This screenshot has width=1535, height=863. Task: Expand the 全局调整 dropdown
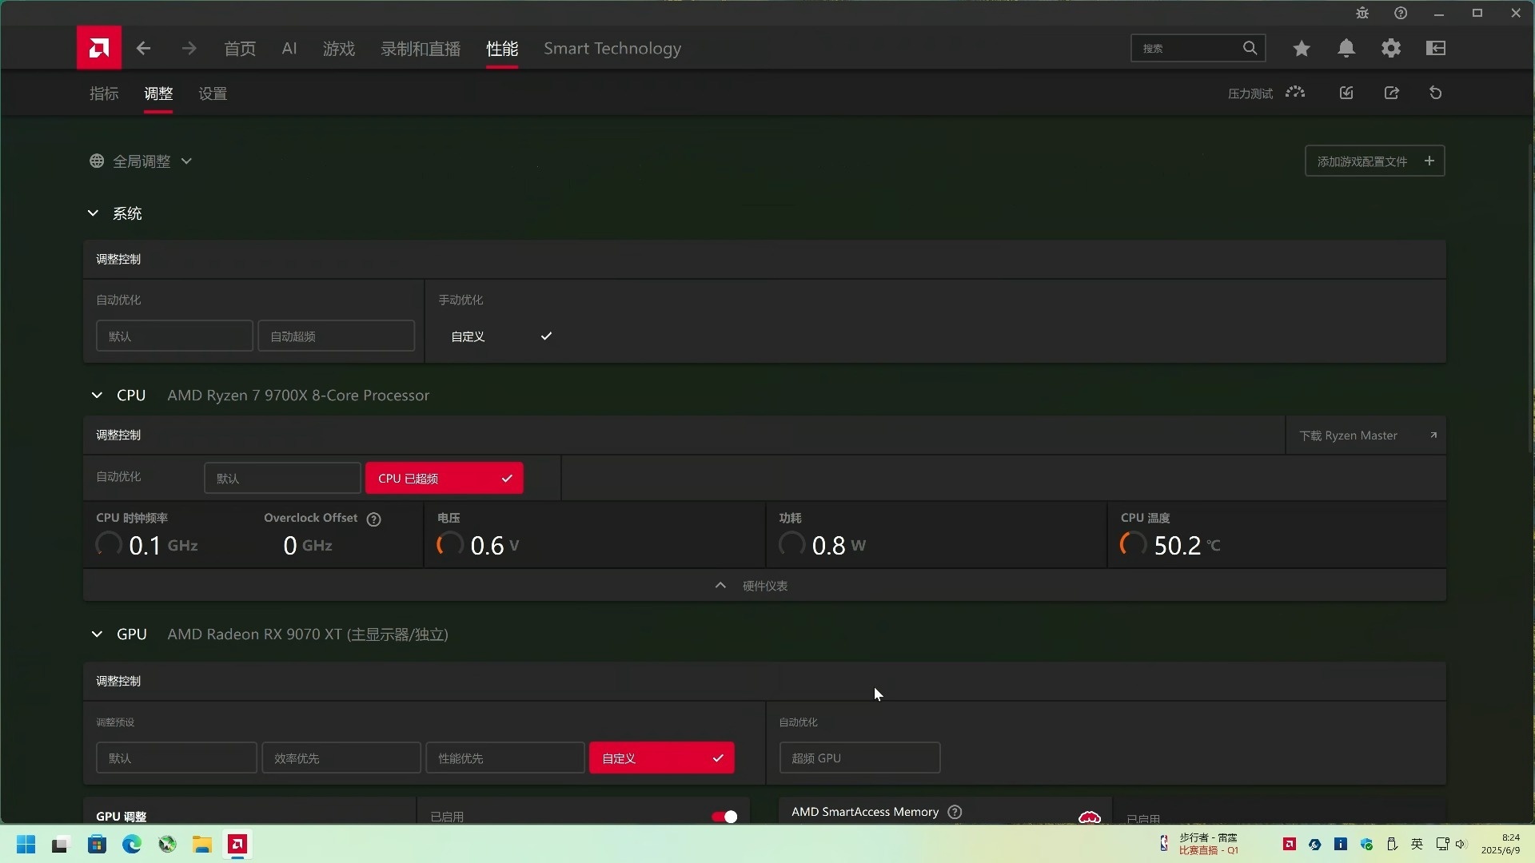pos(187,161)
